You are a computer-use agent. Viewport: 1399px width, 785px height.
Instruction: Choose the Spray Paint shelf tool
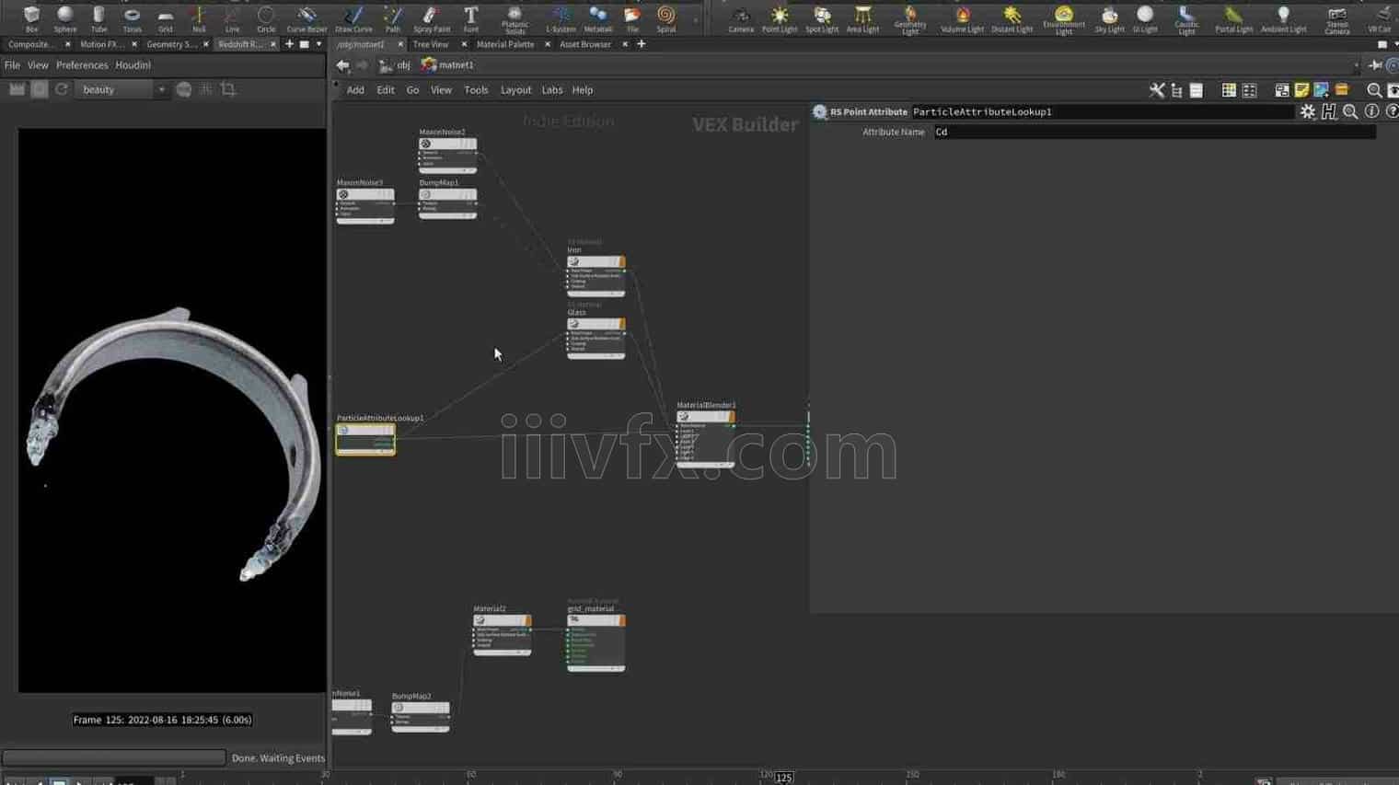tap(431, 18)
